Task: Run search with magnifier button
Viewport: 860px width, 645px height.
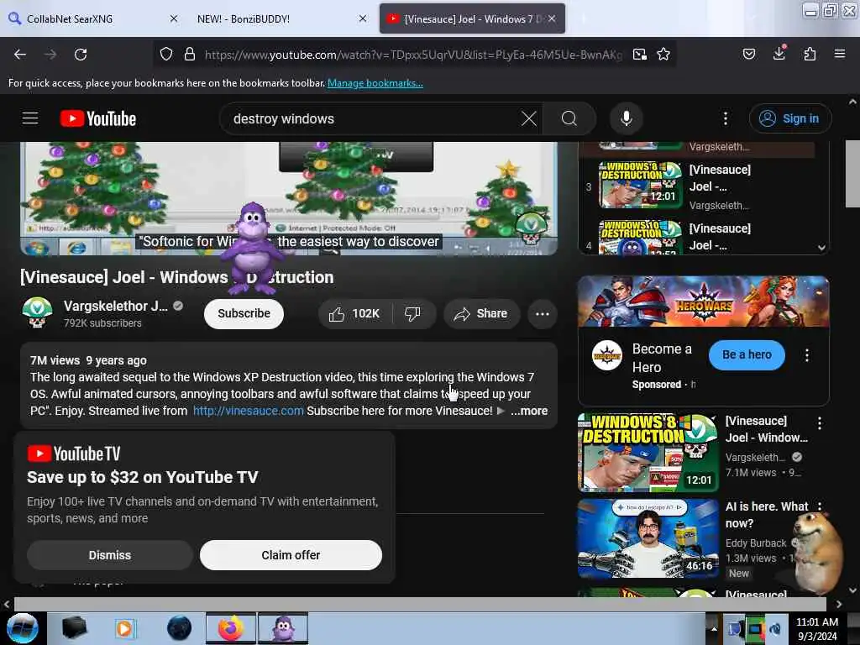Action: [569, 118]
